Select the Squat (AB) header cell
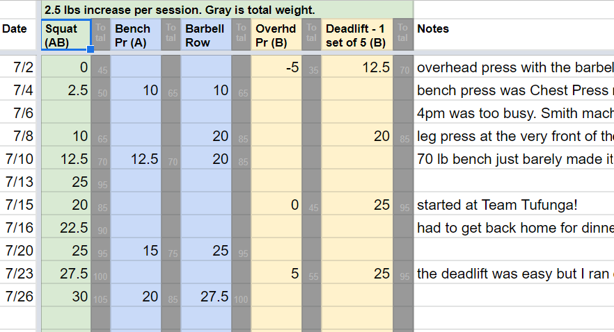 click(66, 35)
